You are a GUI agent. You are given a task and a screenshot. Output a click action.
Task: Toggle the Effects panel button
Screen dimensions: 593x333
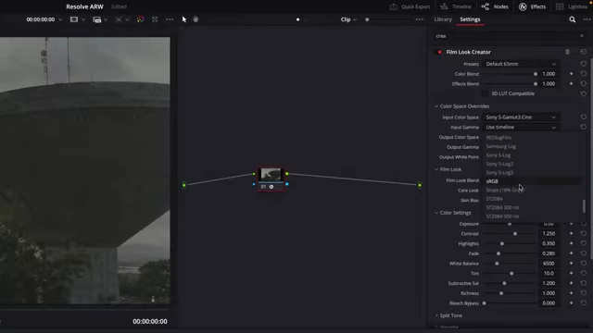[x=532, y=6]
